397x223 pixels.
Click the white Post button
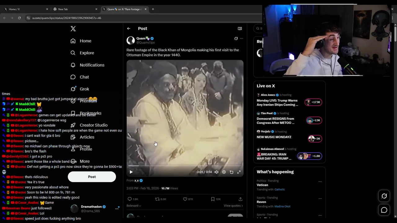(x=92, y=177)
